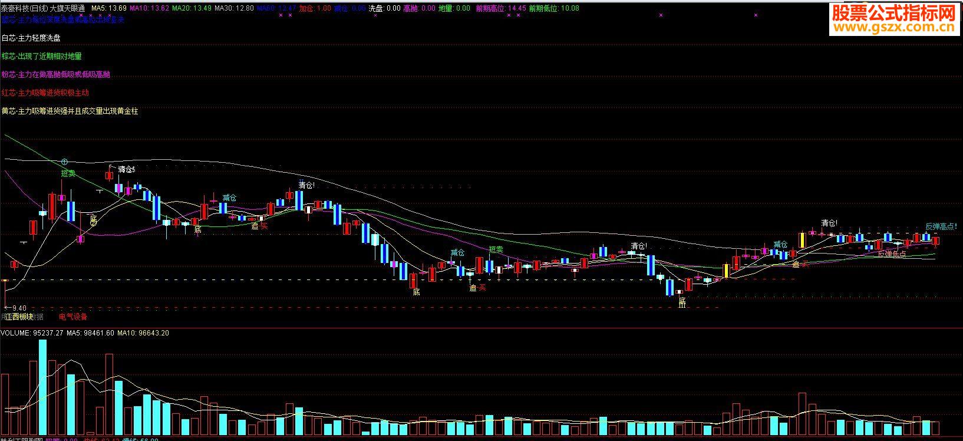Click the blue 蓝芯 legend line
Screen dimensions: 963x441
pyautogui.click(x=62, y=19)
